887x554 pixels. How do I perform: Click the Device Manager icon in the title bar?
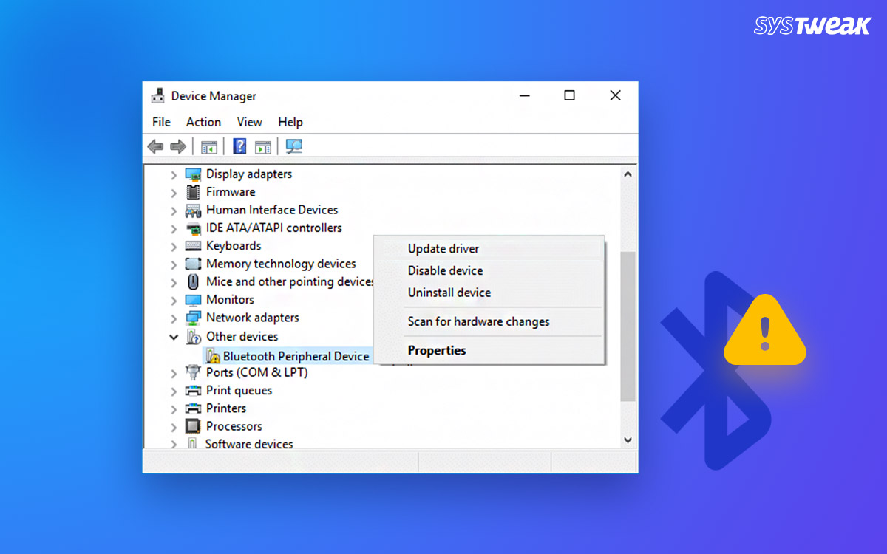coord(157,95)
